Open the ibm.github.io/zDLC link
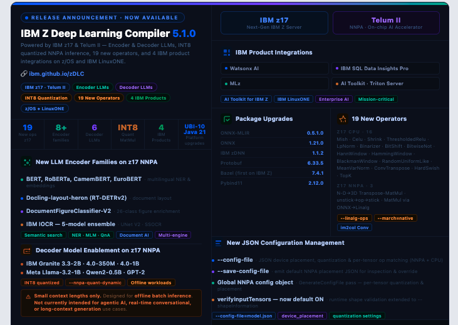 pos(56,74)
